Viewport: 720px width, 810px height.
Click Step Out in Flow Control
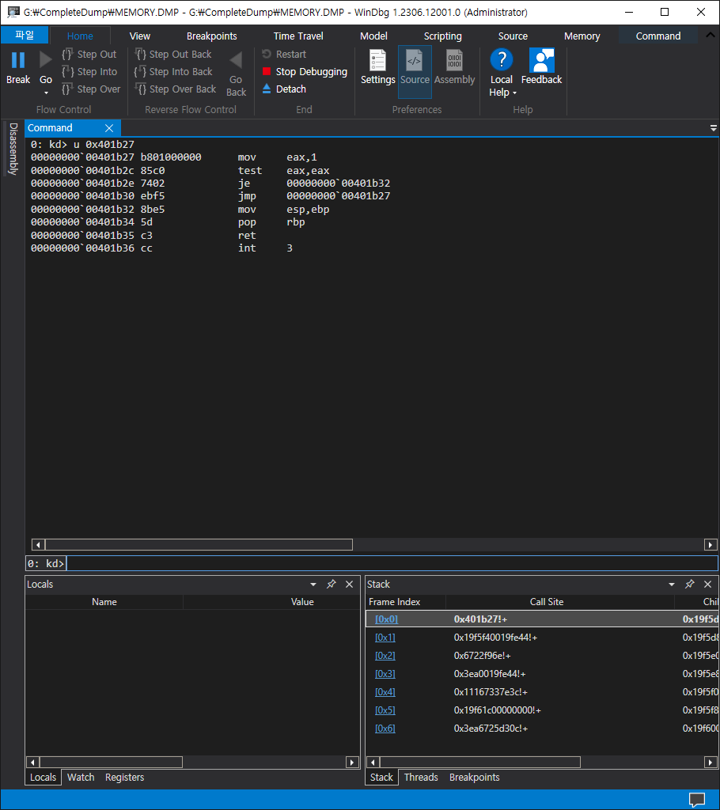(x=89, y=55)
